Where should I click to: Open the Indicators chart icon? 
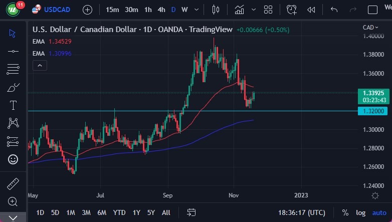pos(239,10)
